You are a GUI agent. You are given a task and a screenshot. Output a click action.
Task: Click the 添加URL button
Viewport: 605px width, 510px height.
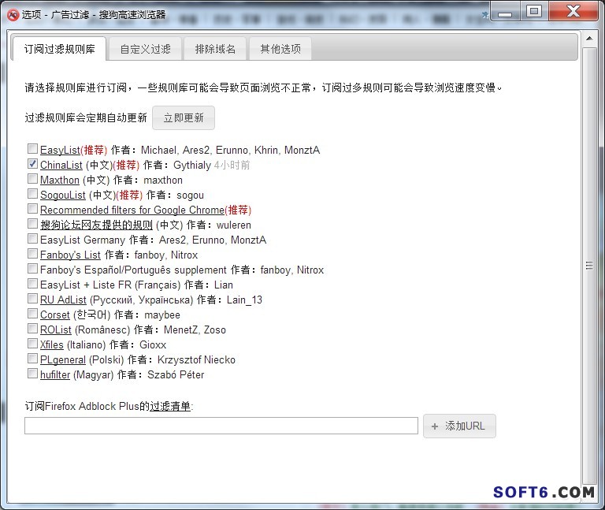click(459, 426)
